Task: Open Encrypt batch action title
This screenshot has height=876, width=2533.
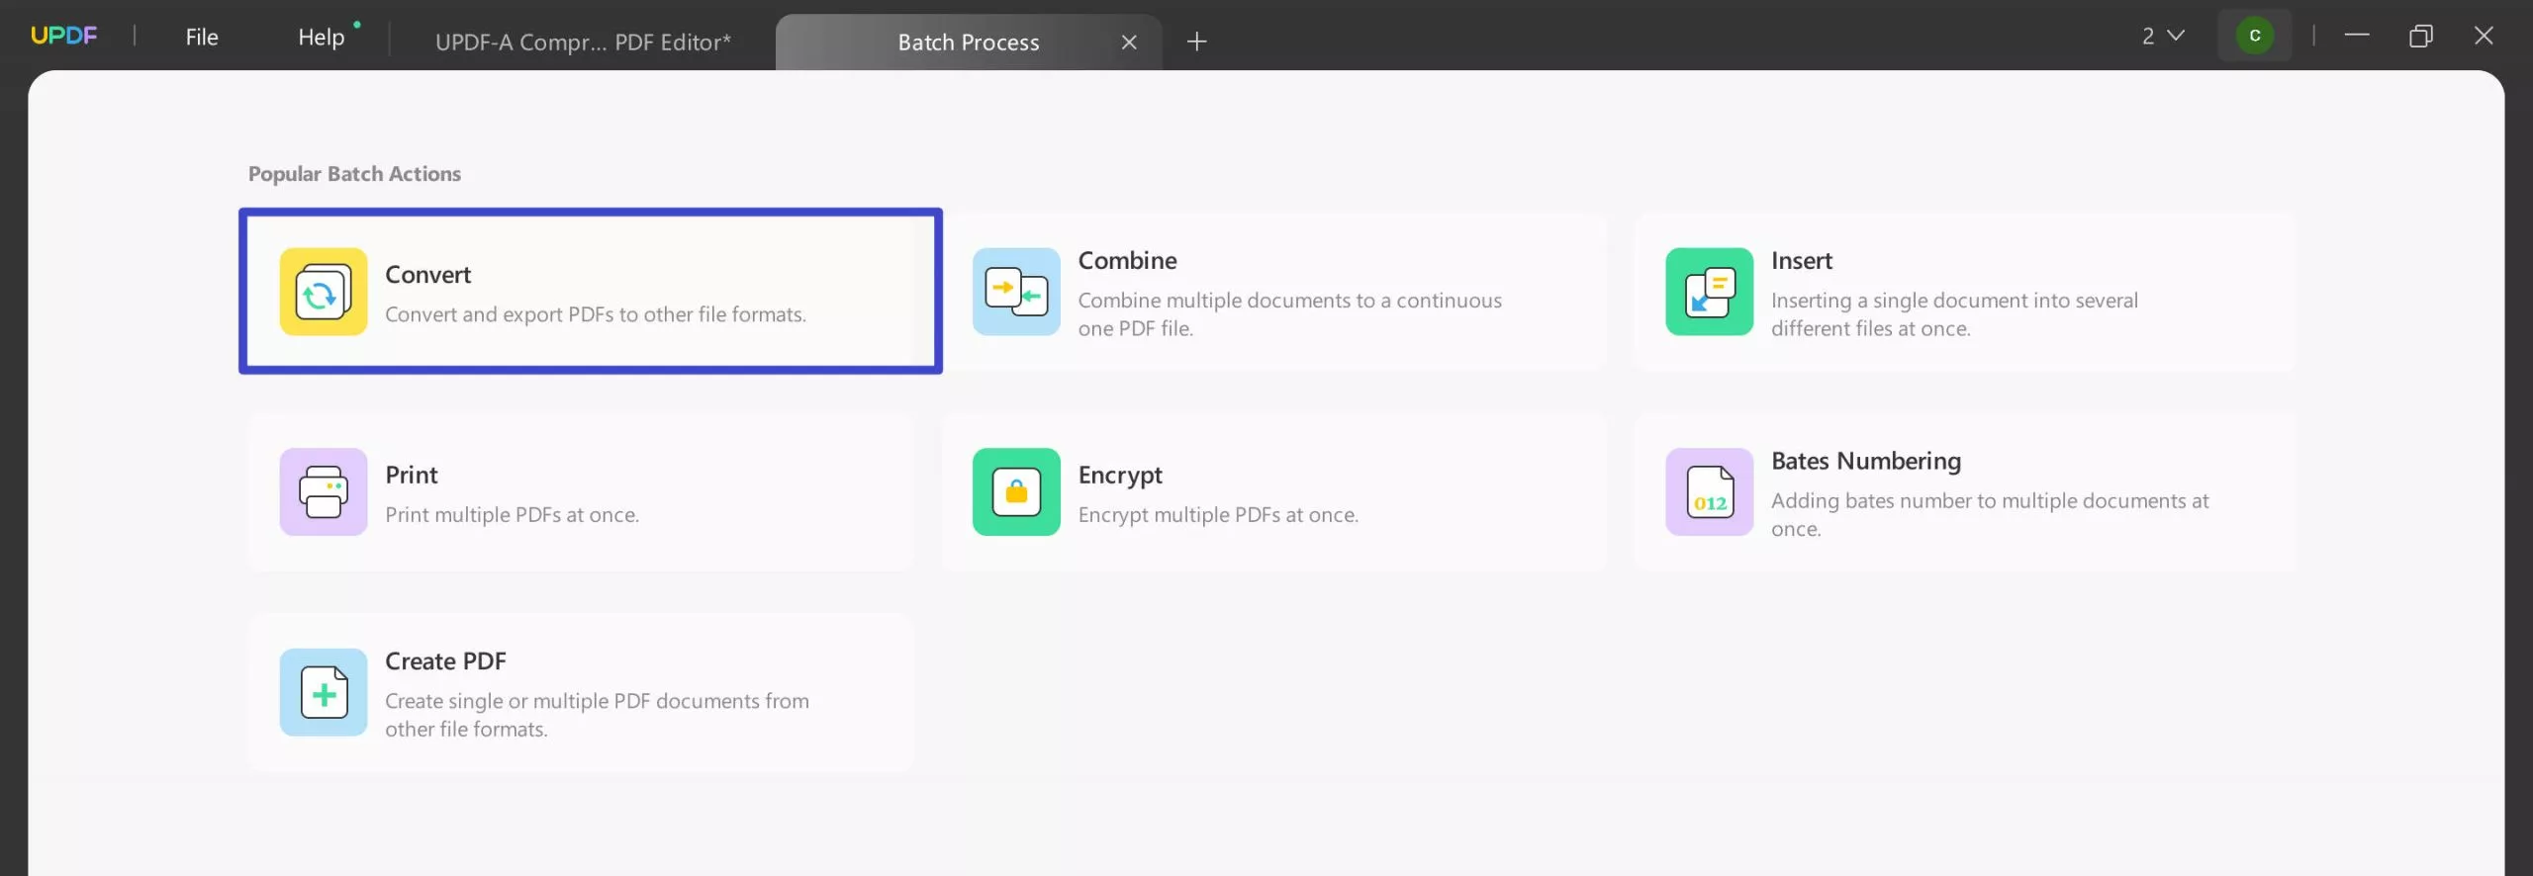Action: tap(1120, 476)
